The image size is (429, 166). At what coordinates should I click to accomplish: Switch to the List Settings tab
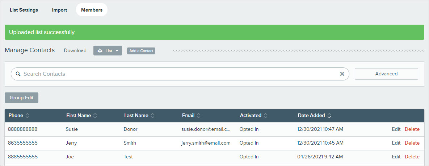pyautogui.click(x=24, y=10)
